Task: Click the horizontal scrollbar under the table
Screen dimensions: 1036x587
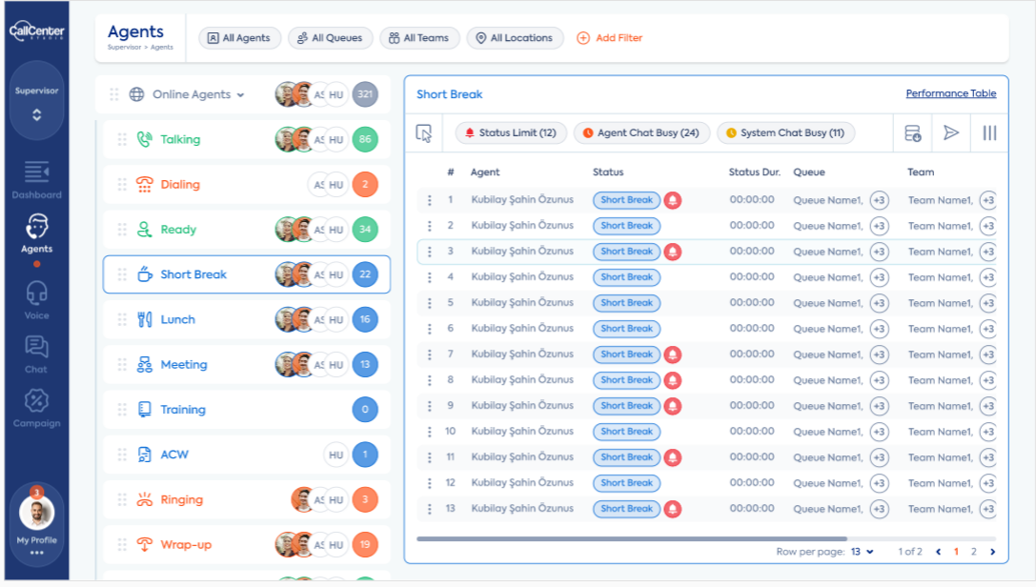Action: point(631,538)
